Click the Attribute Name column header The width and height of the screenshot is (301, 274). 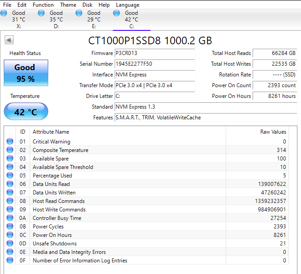(x=128, y=132)
